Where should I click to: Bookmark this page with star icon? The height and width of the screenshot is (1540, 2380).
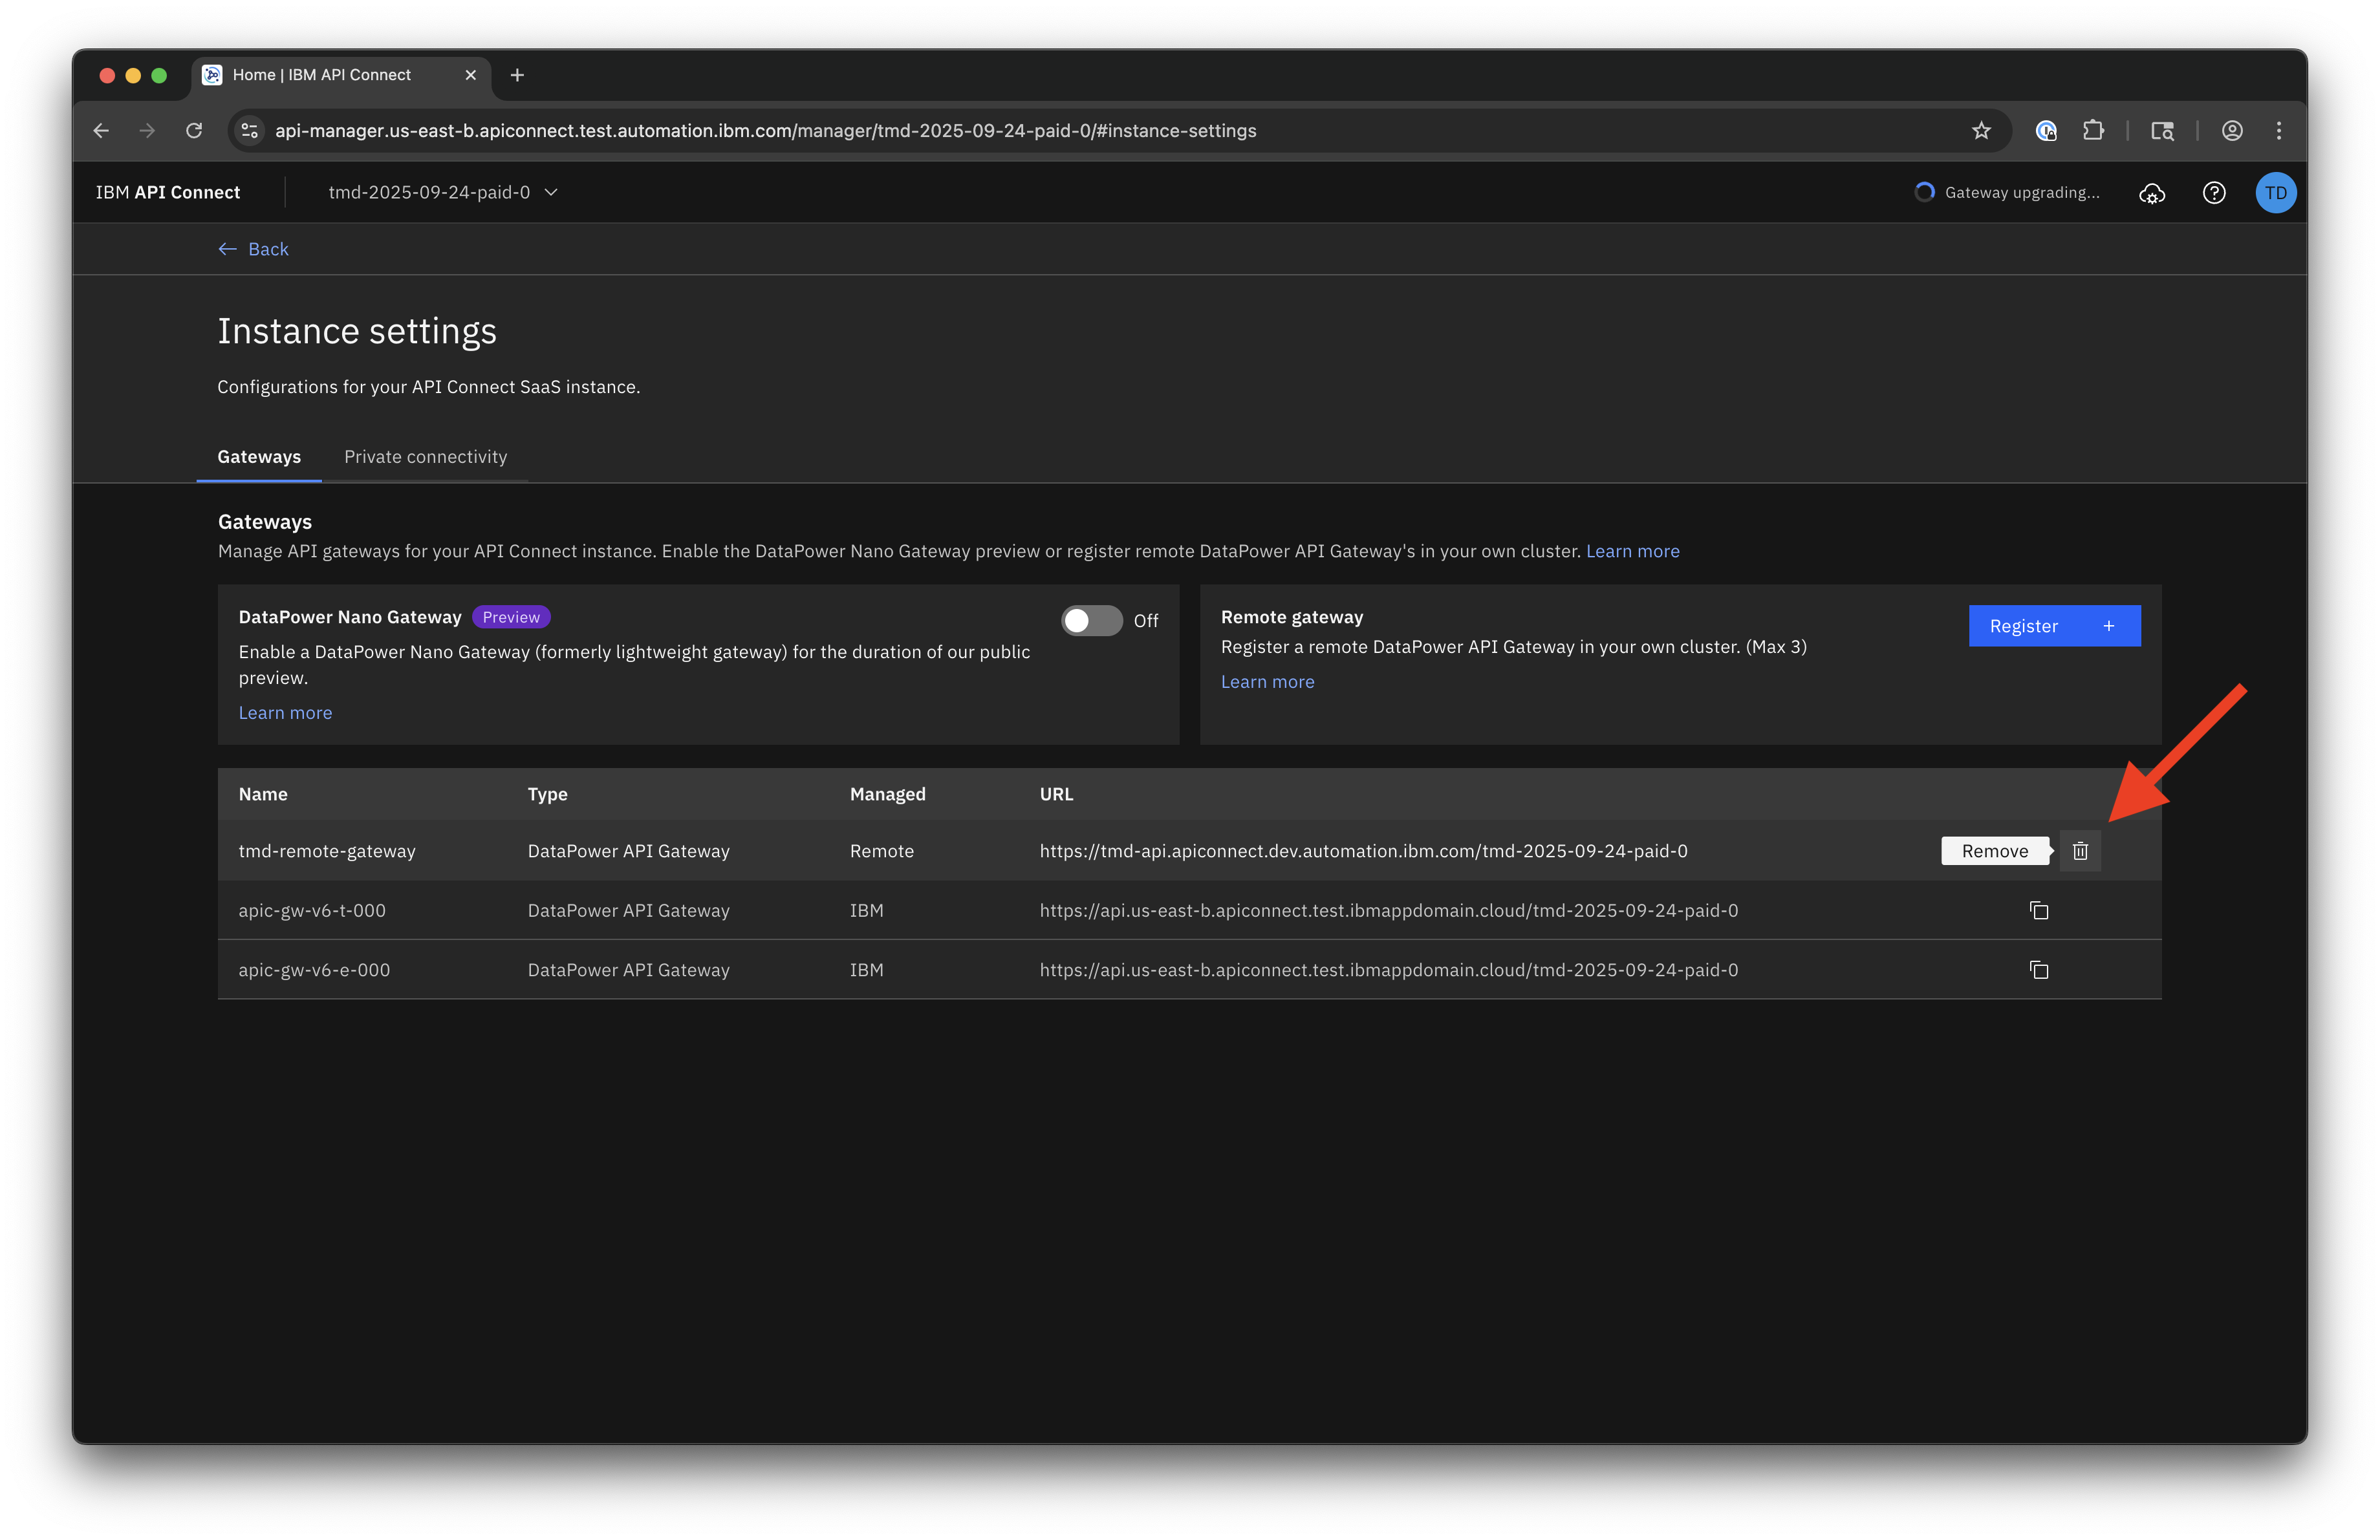tap(1980, 131)
